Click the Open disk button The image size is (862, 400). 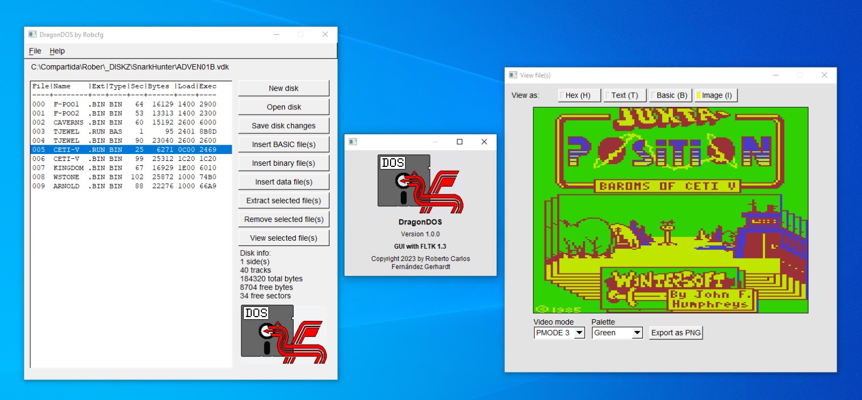pos(284,107)
